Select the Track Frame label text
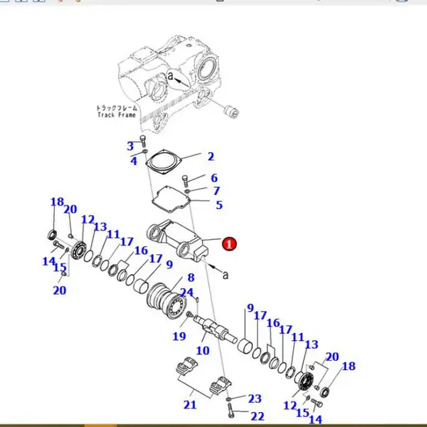The image size is (427, 427). 117,115
